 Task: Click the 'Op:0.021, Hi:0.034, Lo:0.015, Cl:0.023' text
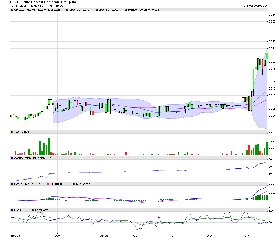tap(37, 10)
